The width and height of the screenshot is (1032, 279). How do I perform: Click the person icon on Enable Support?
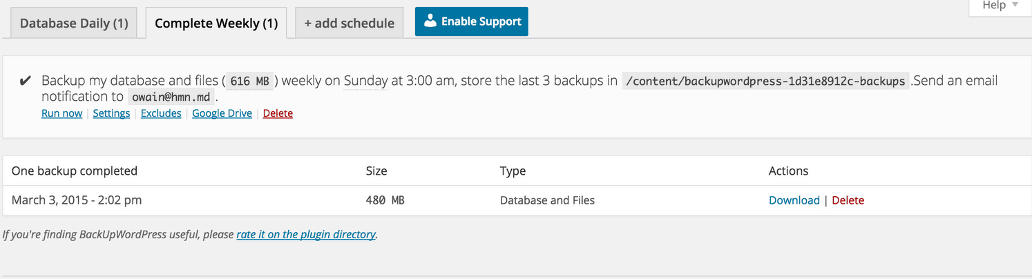point(430,21)
